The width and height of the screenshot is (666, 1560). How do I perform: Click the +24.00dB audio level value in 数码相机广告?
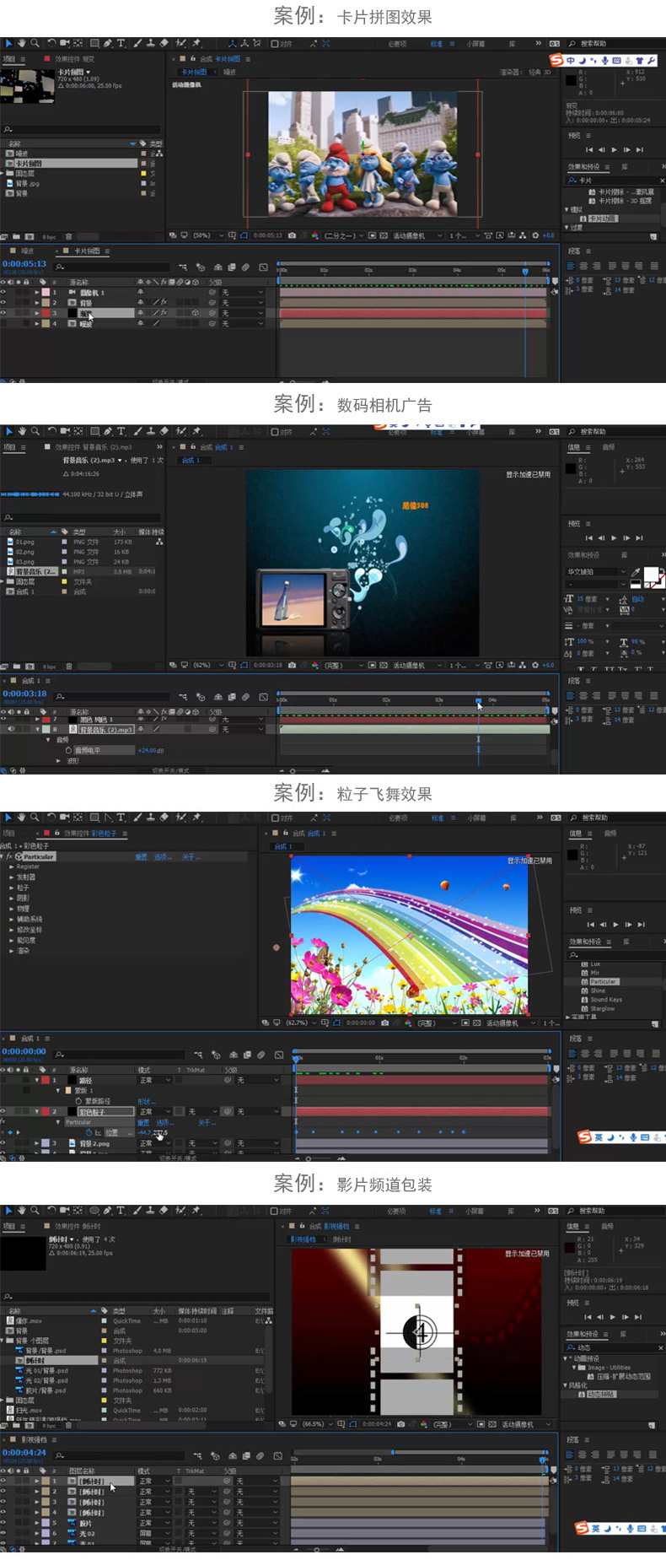[x=151, y=750]
